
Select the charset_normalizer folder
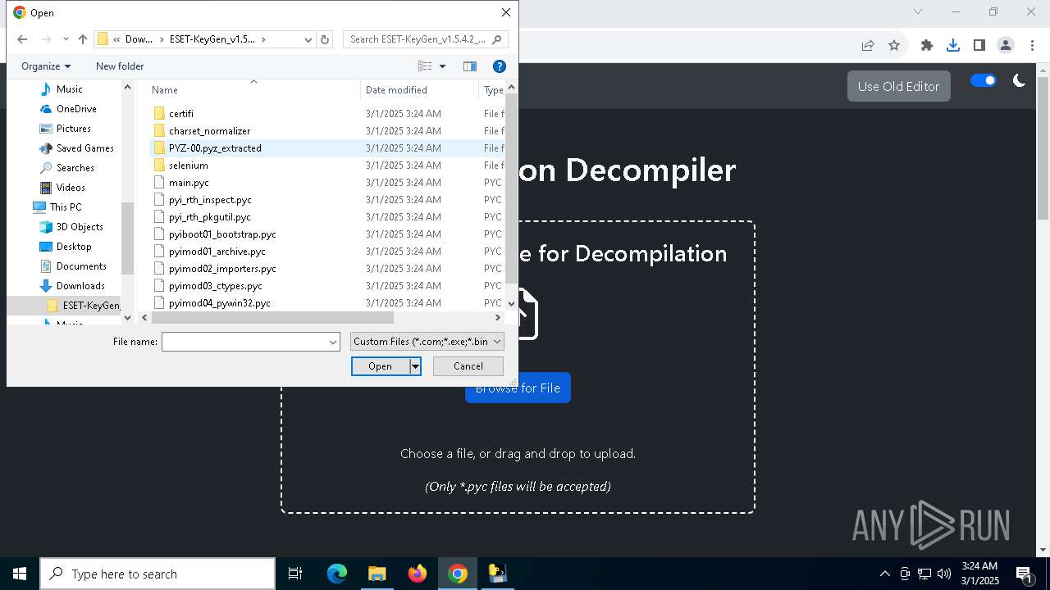click(x=209, y=131)
